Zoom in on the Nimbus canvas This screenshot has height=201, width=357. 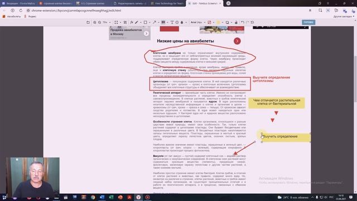coord(94,22)
